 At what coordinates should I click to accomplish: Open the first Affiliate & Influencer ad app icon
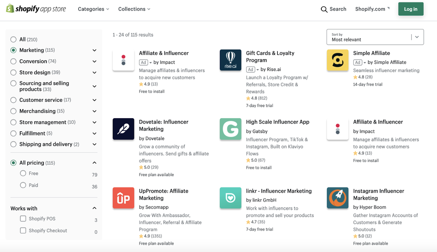click(123, 60)
